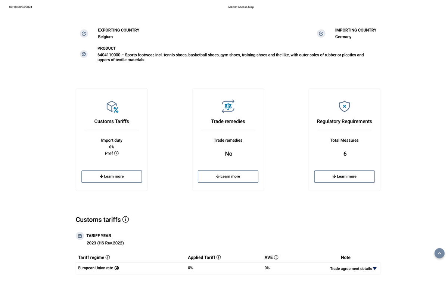
Task: Click the calendar icon beside Tariff Year
Action: pyautogui.click(x=80, y=236)
